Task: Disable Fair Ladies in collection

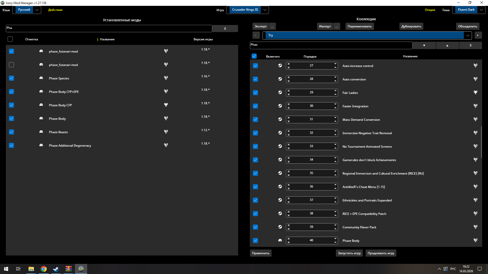Action: 255,93
